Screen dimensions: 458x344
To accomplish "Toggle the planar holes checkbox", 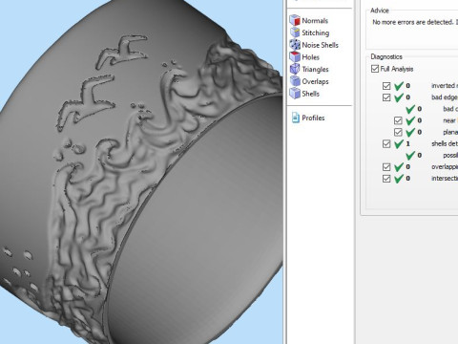I will 398,132.
